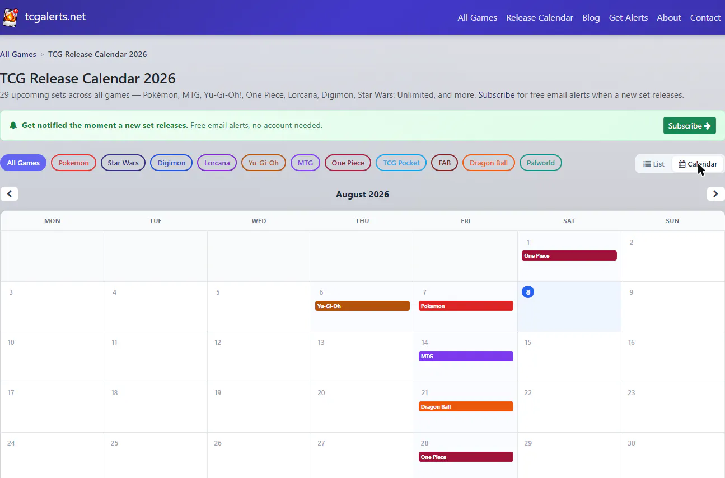Open the MTG event on August 14
Screen dimensions: 725x478
(466, 356)
